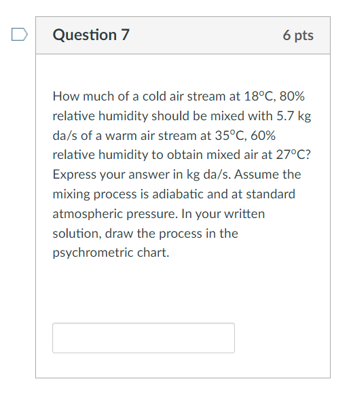
Task: Flag Question 7 using the bookmark icon
Action: (20, 35)
